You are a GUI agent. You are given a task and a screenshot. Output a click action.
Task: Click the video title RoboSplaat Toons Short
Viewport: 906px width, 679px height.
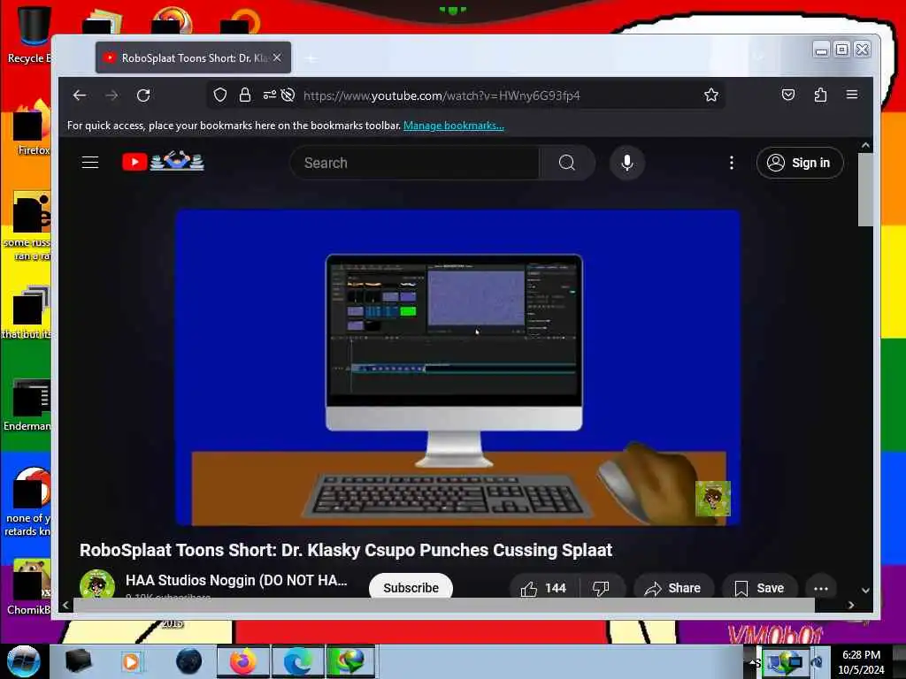(346, 550)
